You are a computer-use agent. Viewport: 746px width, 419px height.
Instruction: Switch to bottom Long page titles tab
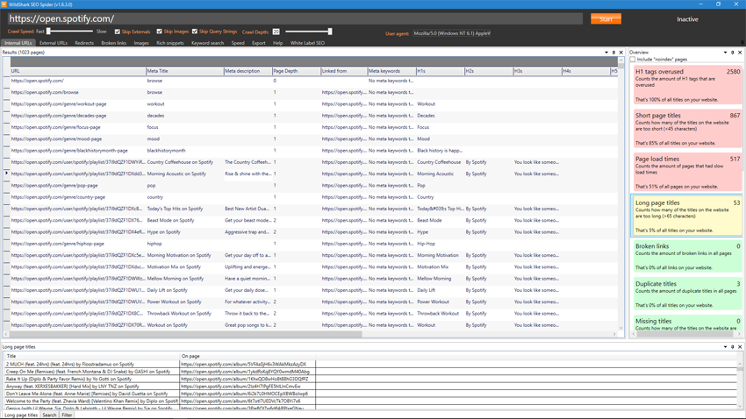pos(21,415)
